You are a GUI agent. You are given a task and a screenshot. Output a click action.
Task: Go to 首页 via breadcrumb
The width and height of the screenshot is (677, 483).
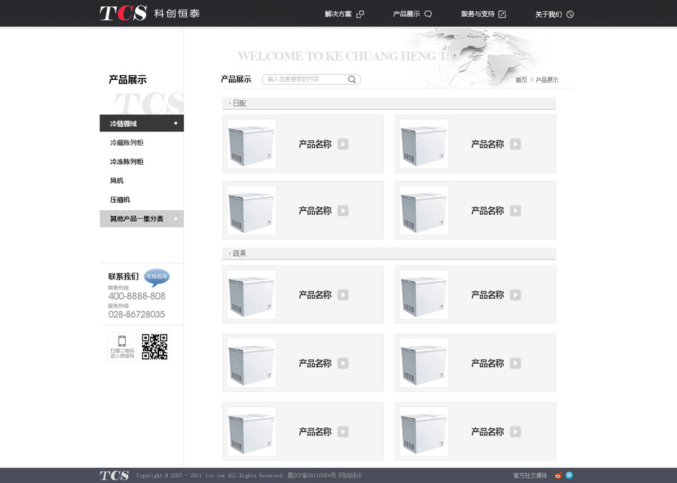click(521, 80)
